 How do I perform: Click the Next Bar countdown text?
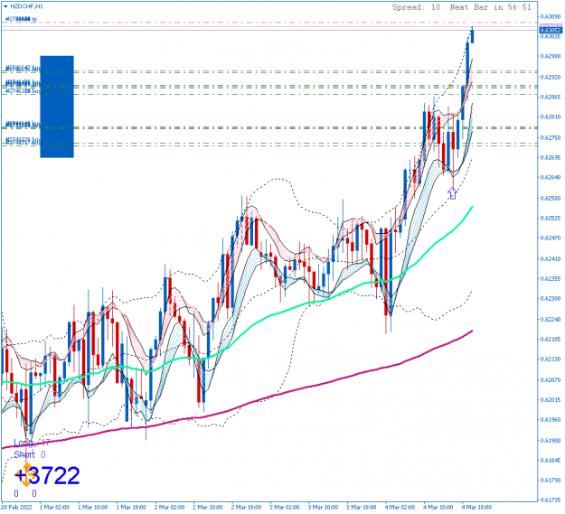click(x=490, y=7)
